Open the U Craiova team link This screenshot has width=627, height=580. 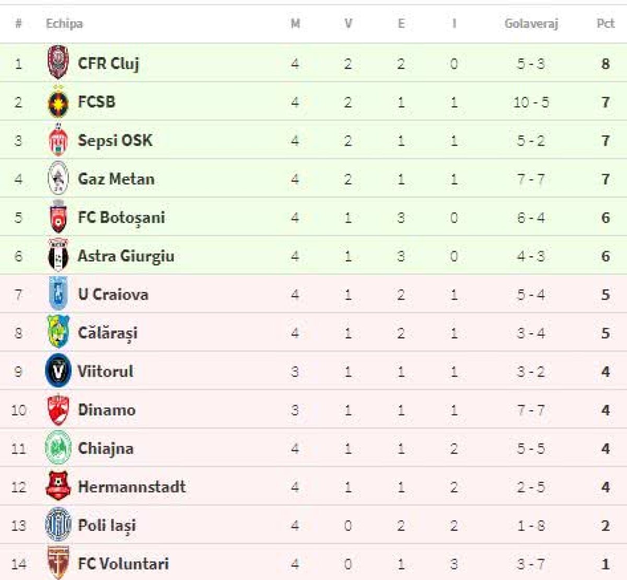pos(113,294)
